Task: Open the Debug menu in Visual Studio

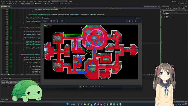Action: (24, 1)
